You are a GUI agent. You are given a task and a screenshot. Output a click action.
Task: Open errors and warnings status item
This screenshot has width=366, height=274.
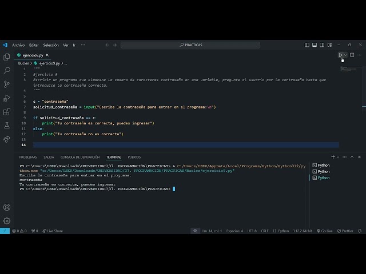(x=19, y=231)
